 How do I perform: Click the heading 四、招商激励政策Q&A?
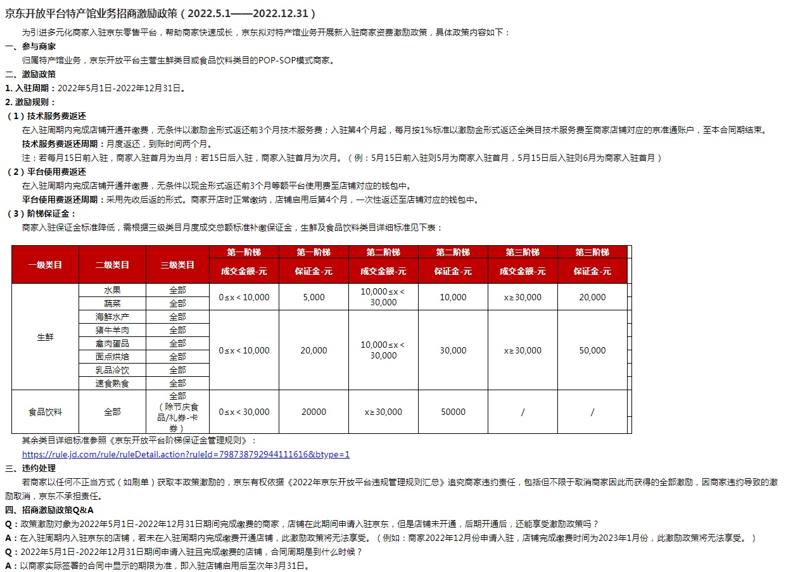point(49,510)
